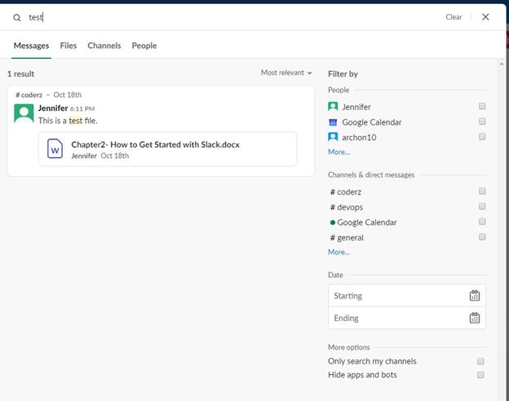Clear the search query
509x401 pixels.
(454, 17)
